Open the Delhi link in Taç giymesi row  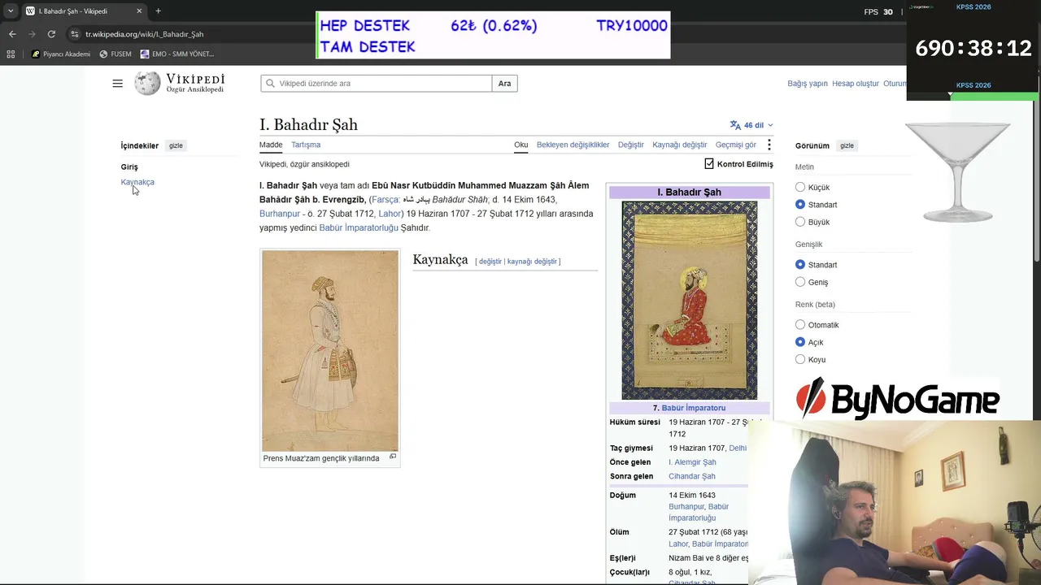click(738, 448)
